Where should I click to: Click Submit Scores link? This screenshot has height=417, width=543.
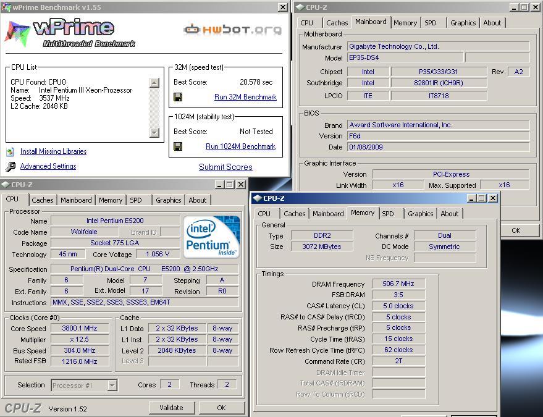coord(226,167)
